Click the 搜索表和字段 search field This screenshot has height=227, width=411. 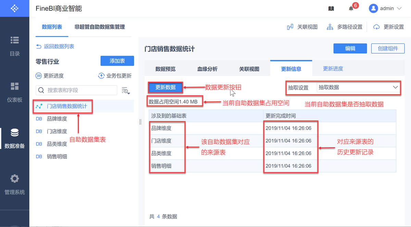coord(76,90)
